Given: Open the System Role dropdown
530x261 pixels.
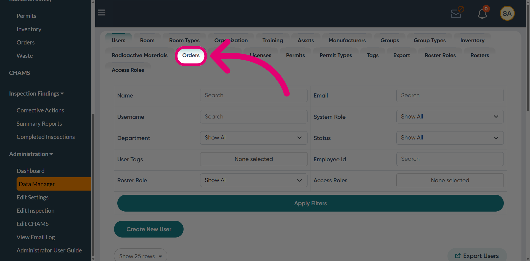Looking at the screenshot, I should coord(450,117).
